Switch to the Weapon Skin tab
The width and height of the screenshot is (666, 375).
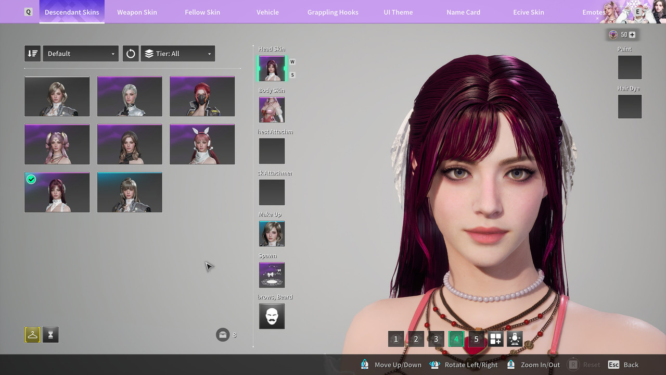(x=137, y=12)
